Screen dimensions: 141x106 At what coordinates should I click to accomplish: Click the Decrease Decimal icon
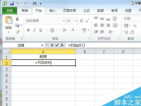click(x=132, y=32)
